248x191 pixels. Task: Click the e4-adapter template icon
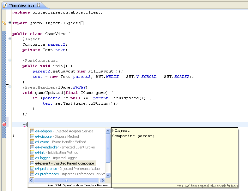coord(32,131)
